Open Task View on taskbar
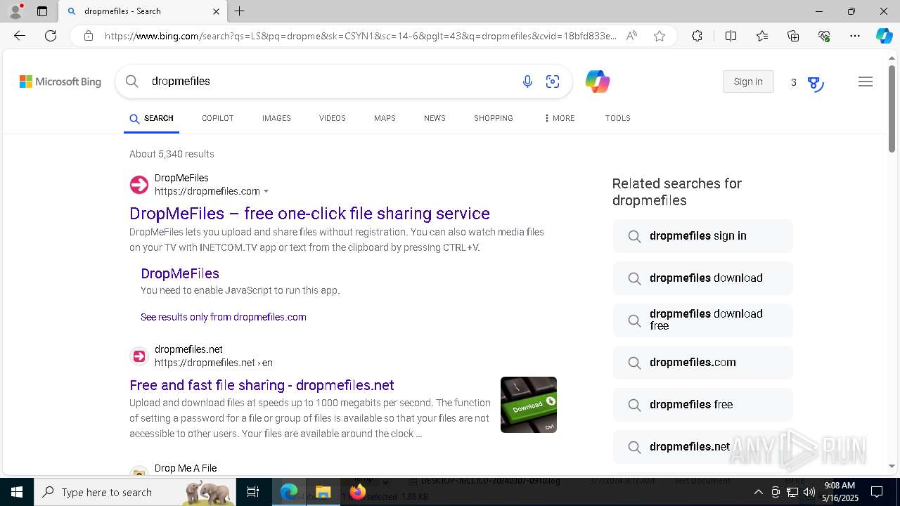The height and width of the screenshot is (506, 900). coord(254,492)
